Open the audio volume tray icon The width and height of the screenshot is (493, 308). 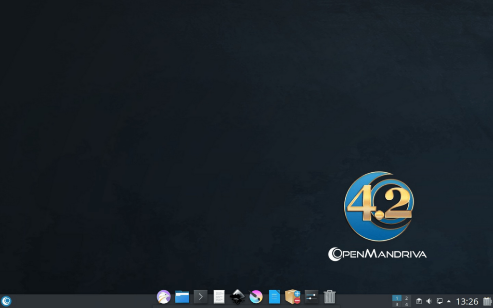tap(429, 301)
